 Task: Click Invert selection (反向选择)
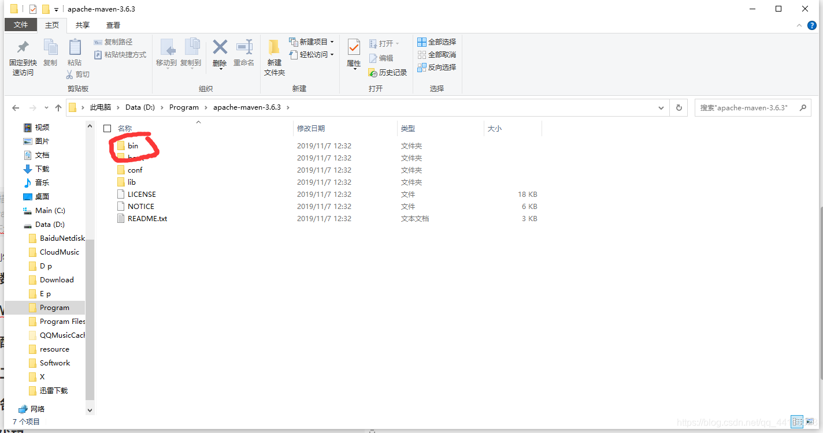click(x=437, y=68)
